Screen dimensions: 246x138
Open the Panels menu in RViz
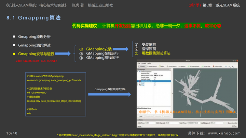pyautogui.click(x=144, y=63)
